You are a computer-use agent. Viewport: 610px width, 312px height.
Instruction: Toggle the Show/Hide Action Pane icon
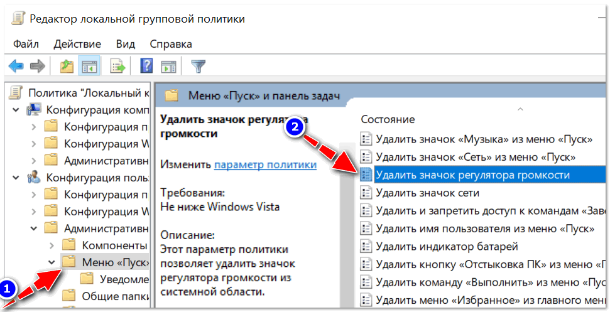(168, 65)
